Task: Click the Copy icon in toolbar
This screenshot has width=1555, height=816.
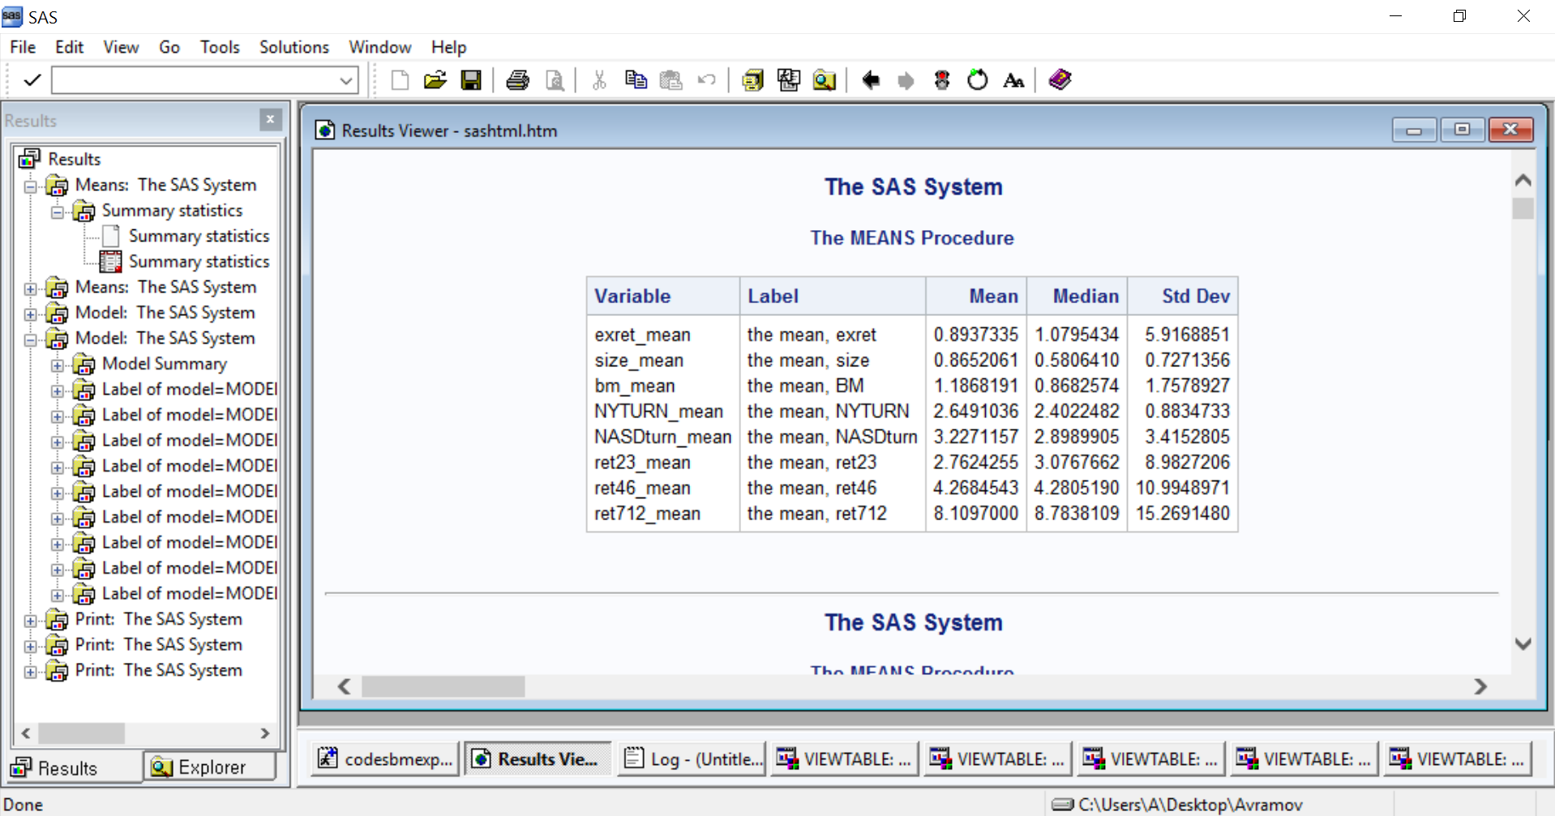Action: point(636,80)
